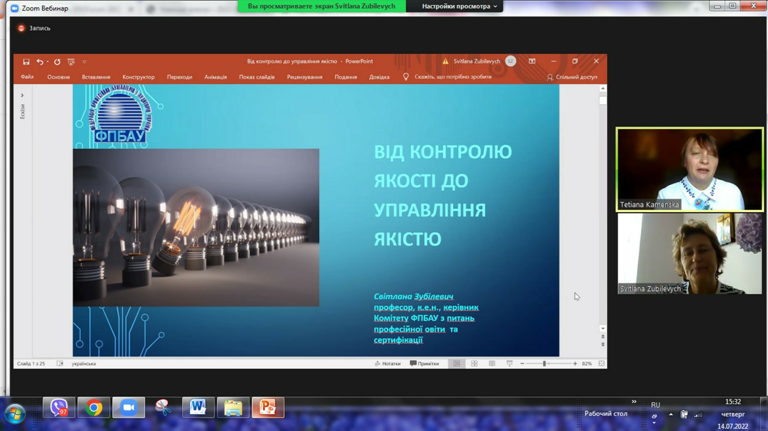This screenshot has height=431, width=768.
Task: Click the Save icon in PowerPoint
Action: pyautogui.click(x=26, y=62)
